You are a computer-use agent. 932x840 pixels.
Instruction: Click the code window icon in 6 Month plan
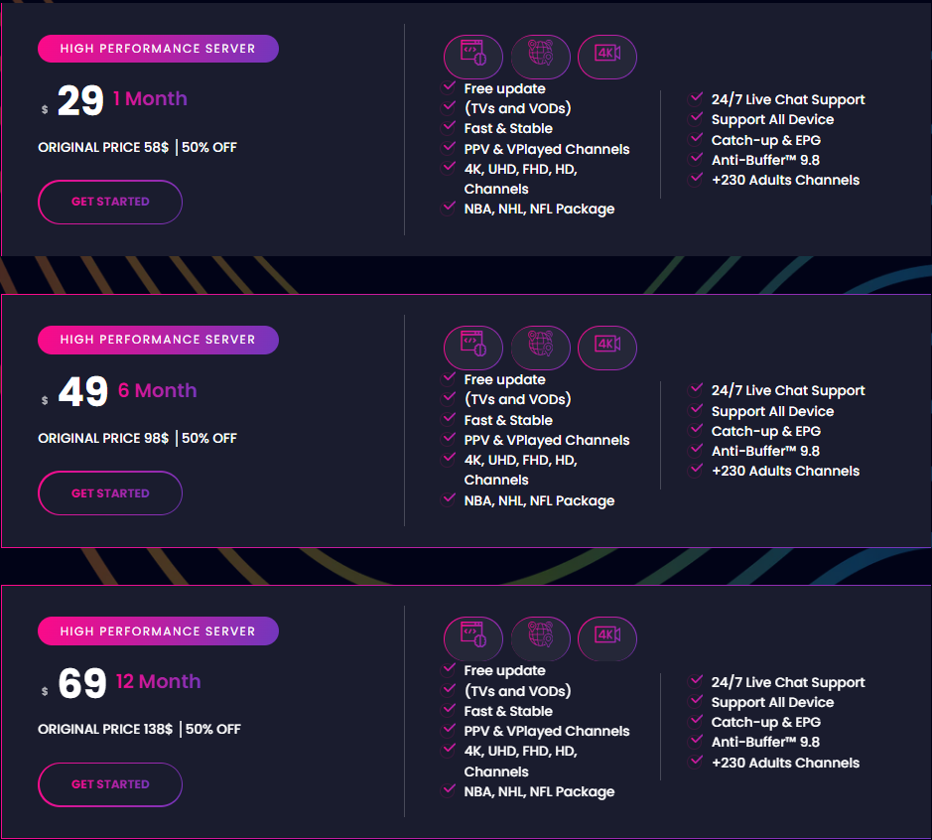coord(473,348)
